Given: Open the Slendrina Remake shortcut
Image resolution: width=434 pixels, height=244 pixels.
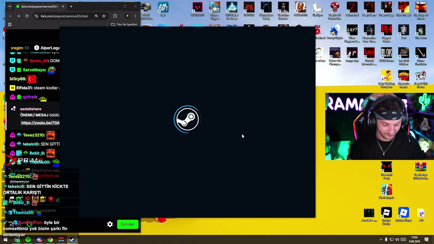Looking at the screenshot, I should pos(283,11).
